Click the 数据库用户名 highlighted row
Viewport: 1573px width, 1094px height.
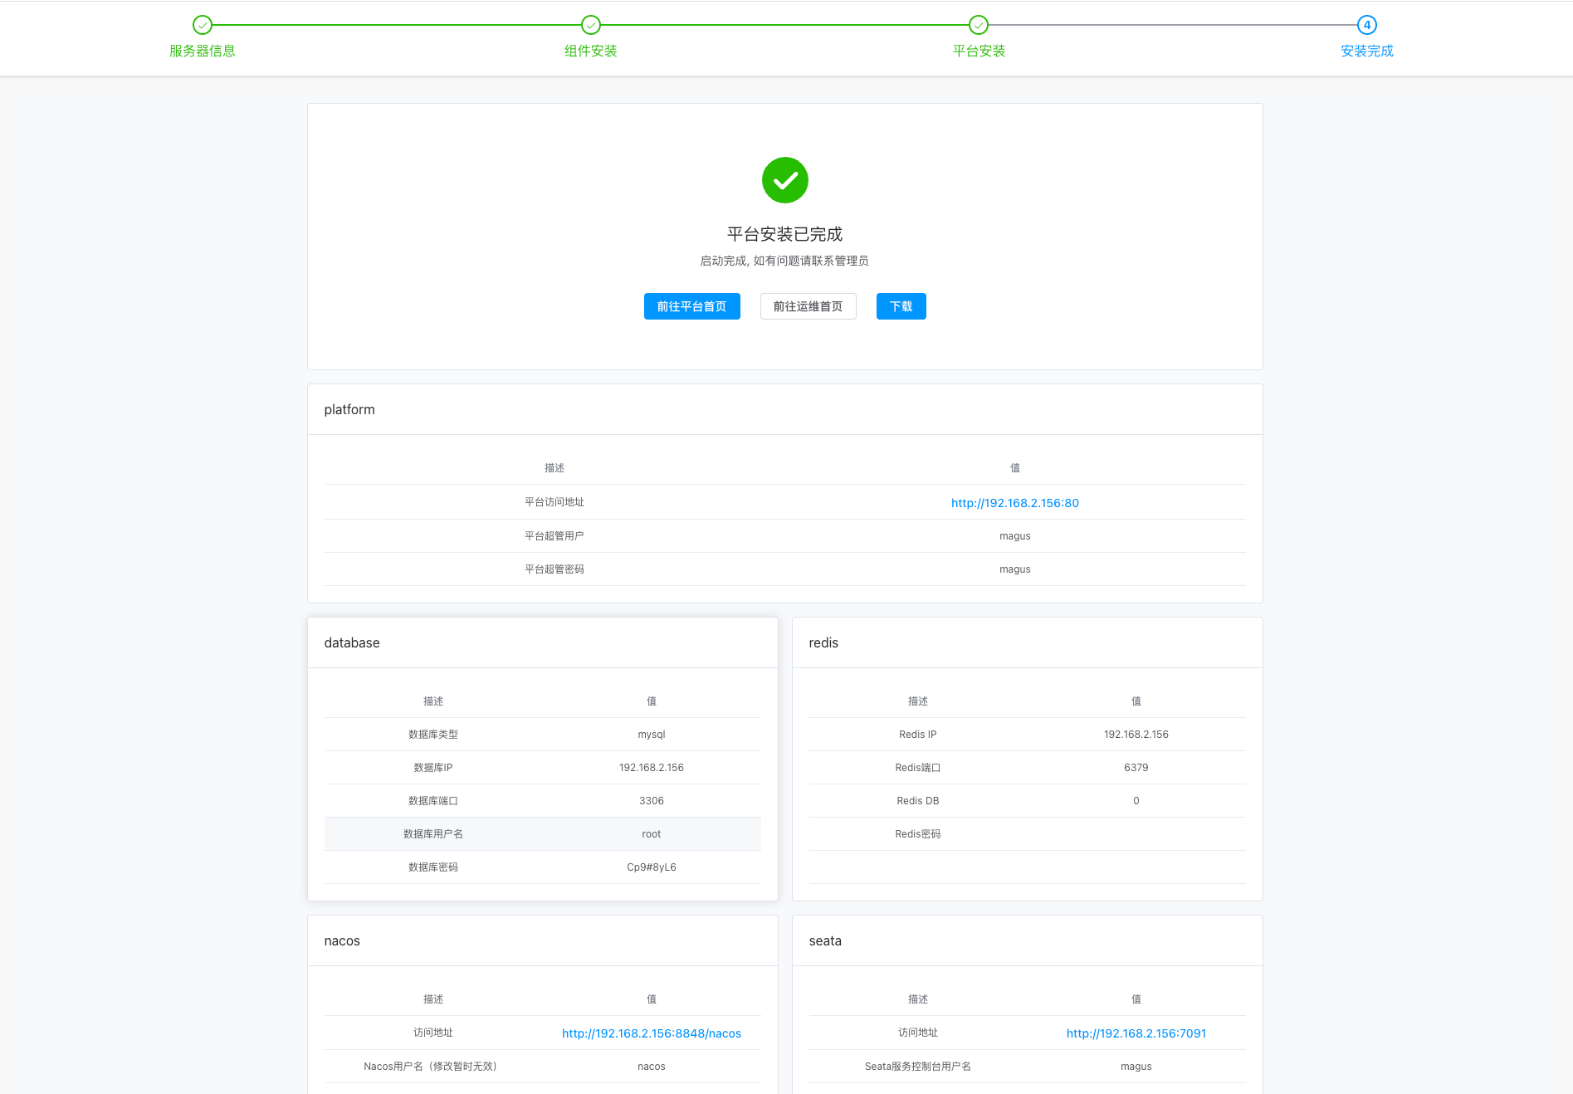click(x=542, y=834)
